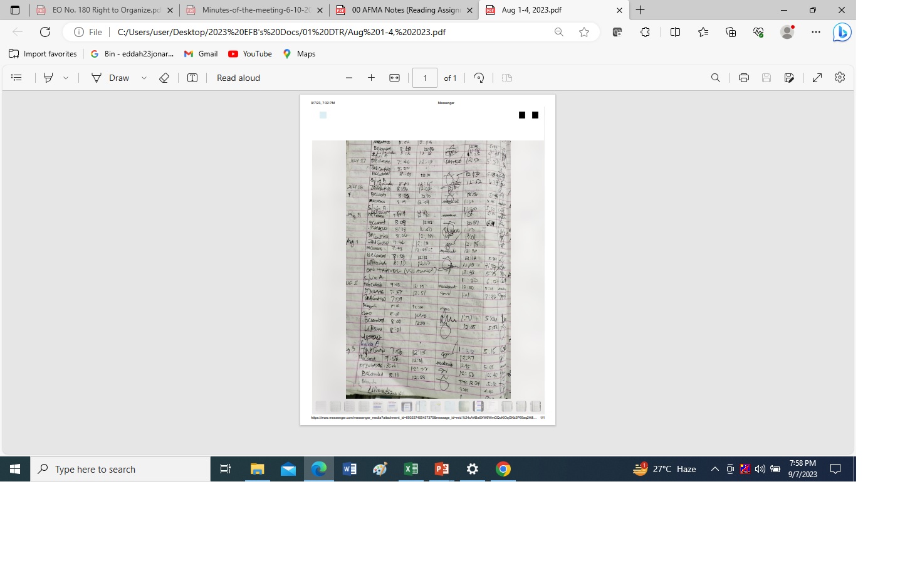Open Edge Settings and more menu
The width and height of the screenshot is (900, 568).
click(815, 32)
